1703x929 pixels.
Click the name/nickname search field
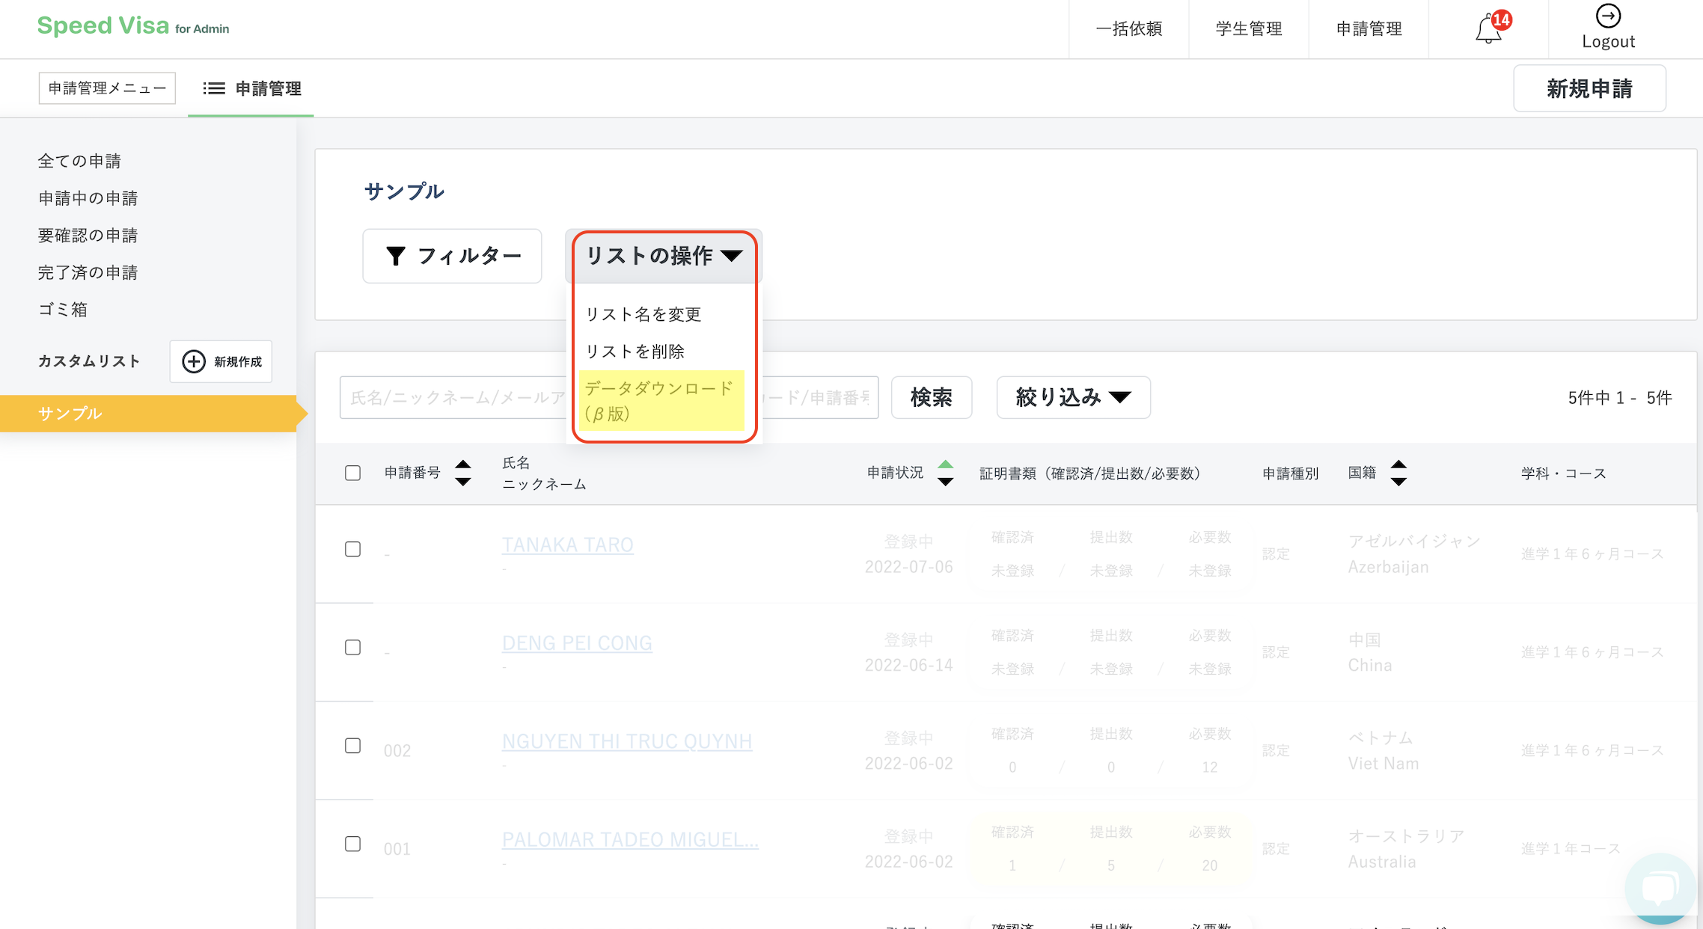coord(453,397)
